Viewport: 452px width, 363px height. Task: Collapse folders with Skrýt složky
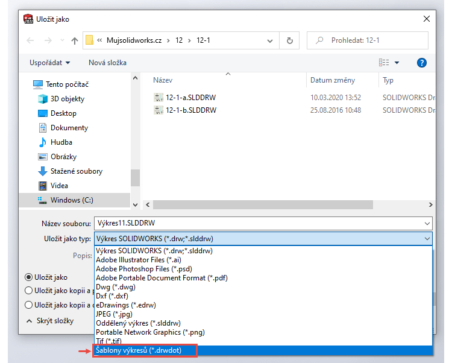(50, 321)
